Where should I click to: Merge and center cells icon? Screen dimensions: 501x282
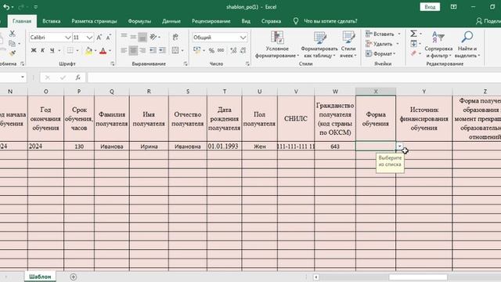pyautogui.click(x=175, y=50)
